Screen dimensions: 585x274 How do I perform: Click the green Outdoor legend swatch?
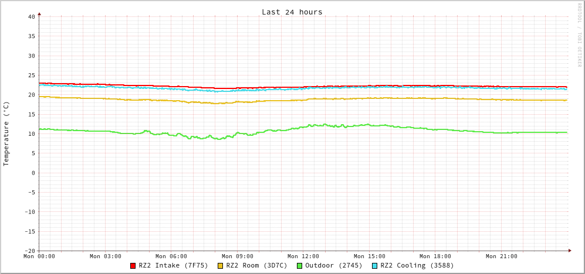point(299,266)
